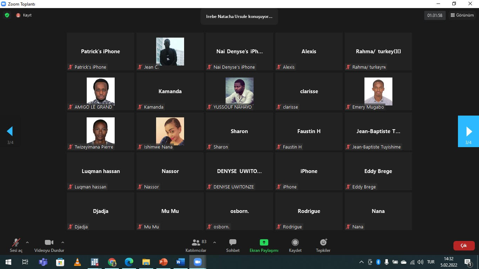Switch the TUR keyboard language indicator

pos(431,262)
